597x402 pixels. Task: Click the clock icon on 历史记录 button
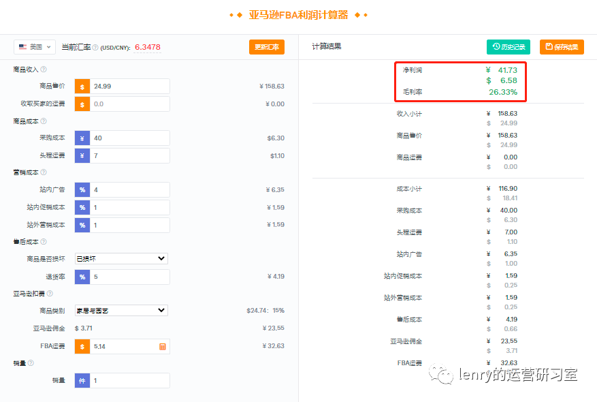(496, 46)
